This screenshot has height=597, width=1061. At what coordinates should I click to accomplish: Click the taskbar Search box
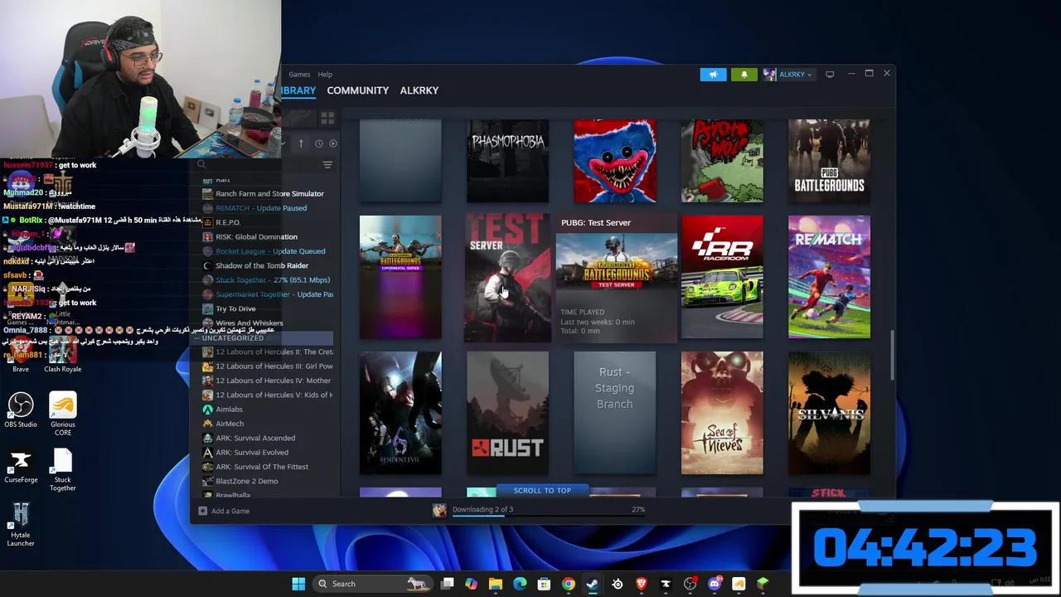[373, 584]
